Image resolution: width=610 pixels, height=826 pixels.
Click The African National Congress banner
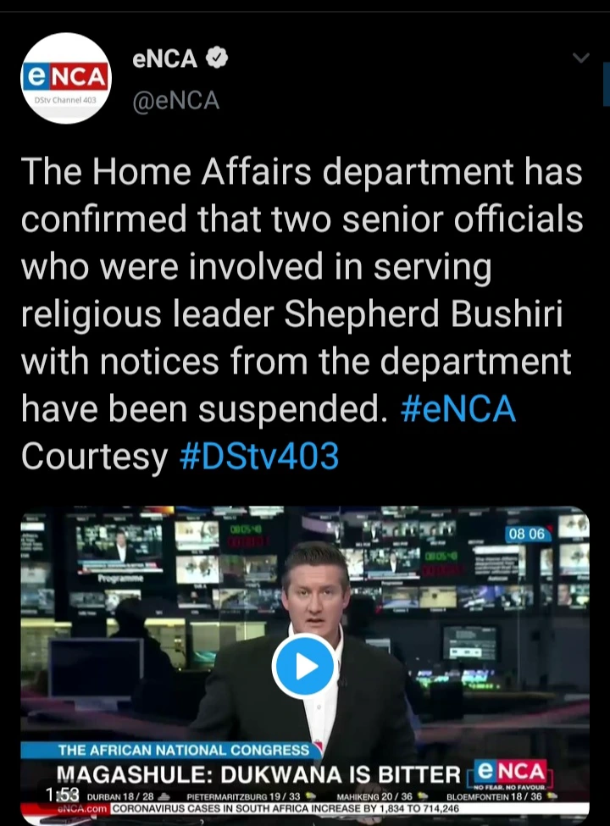pyautogui.click(x=184, y=750)
